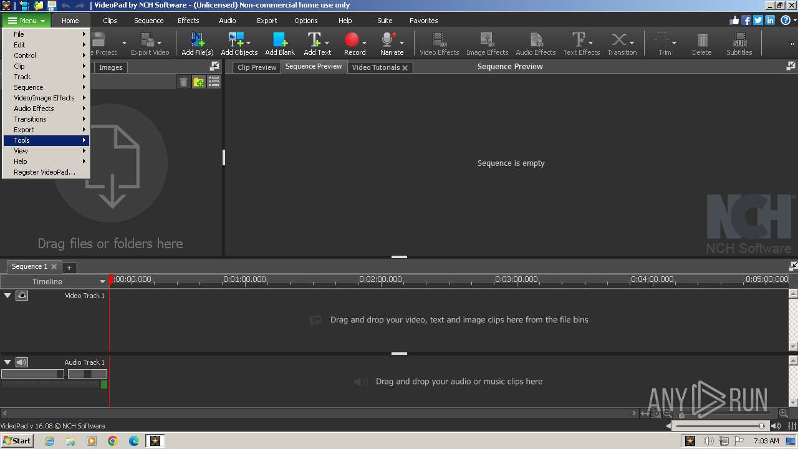Click the timeline zoom slider
Screen dimensions: 798x449
coord(726,413)
